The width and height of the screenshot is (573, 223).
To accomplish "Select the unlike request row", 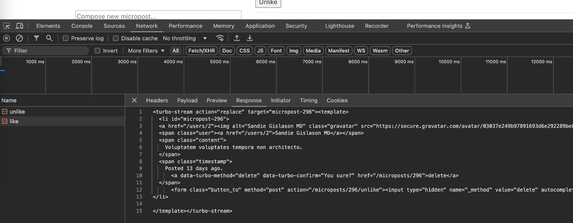I will (62, 112).
